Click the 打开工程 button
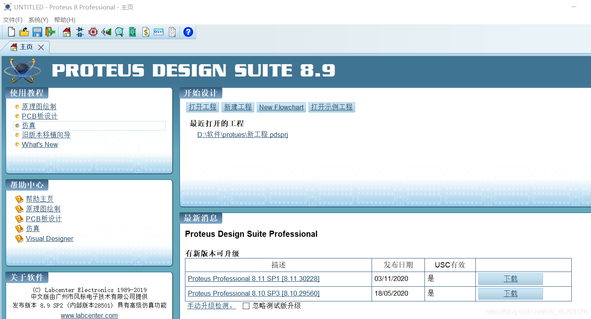 click(x=203, y=107)
